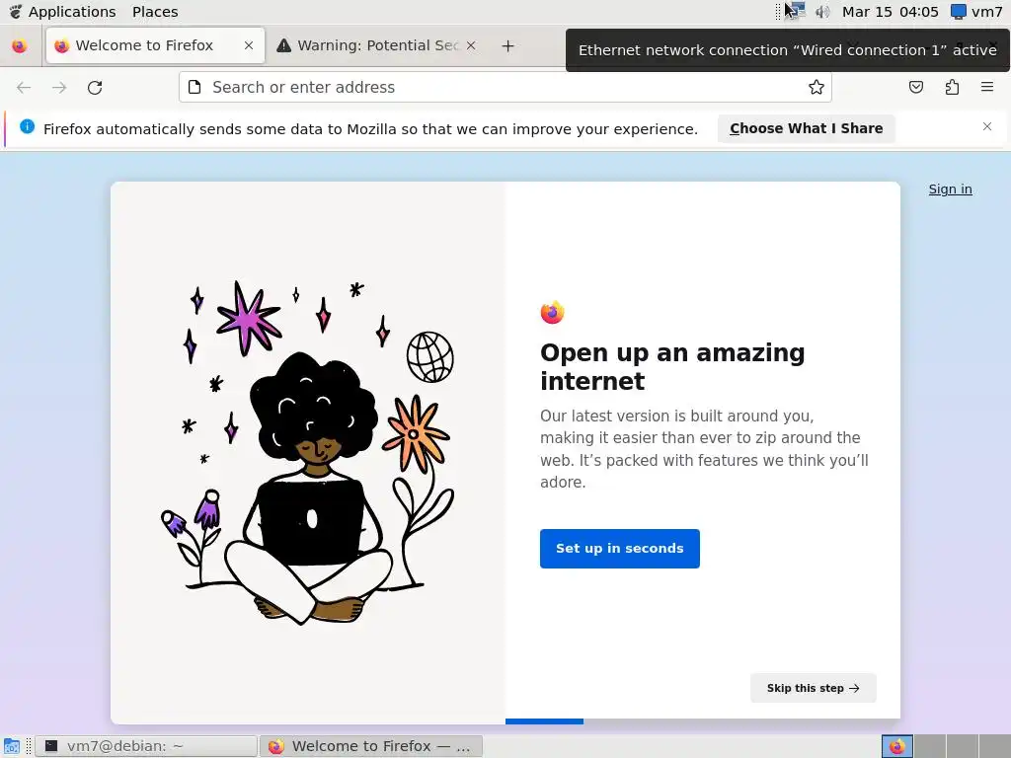Dismiss the data sharing notification bar
The width and height of the screenshot is (1011, 758).
(x=987, y=126)
